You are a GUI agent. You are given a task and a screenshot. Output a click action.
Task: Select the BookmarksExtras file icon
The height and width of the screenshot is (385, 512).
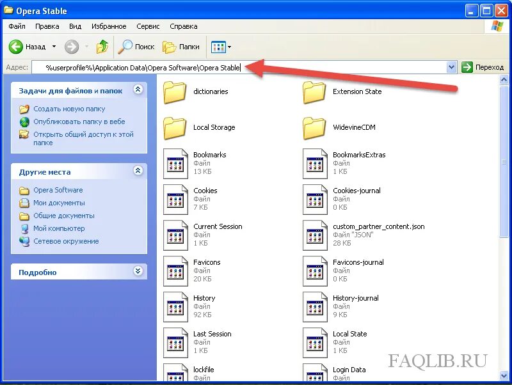tap(315, 164)
